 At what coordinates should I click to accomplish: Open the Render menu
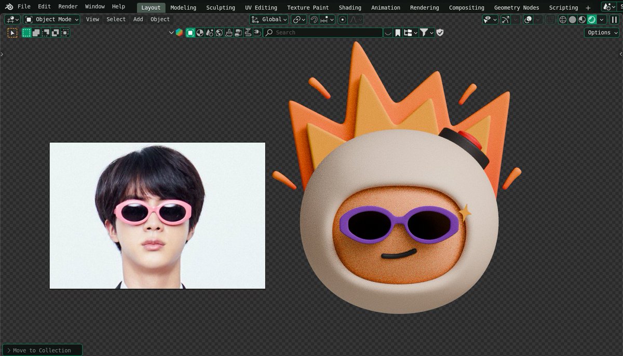coord(68,7)
